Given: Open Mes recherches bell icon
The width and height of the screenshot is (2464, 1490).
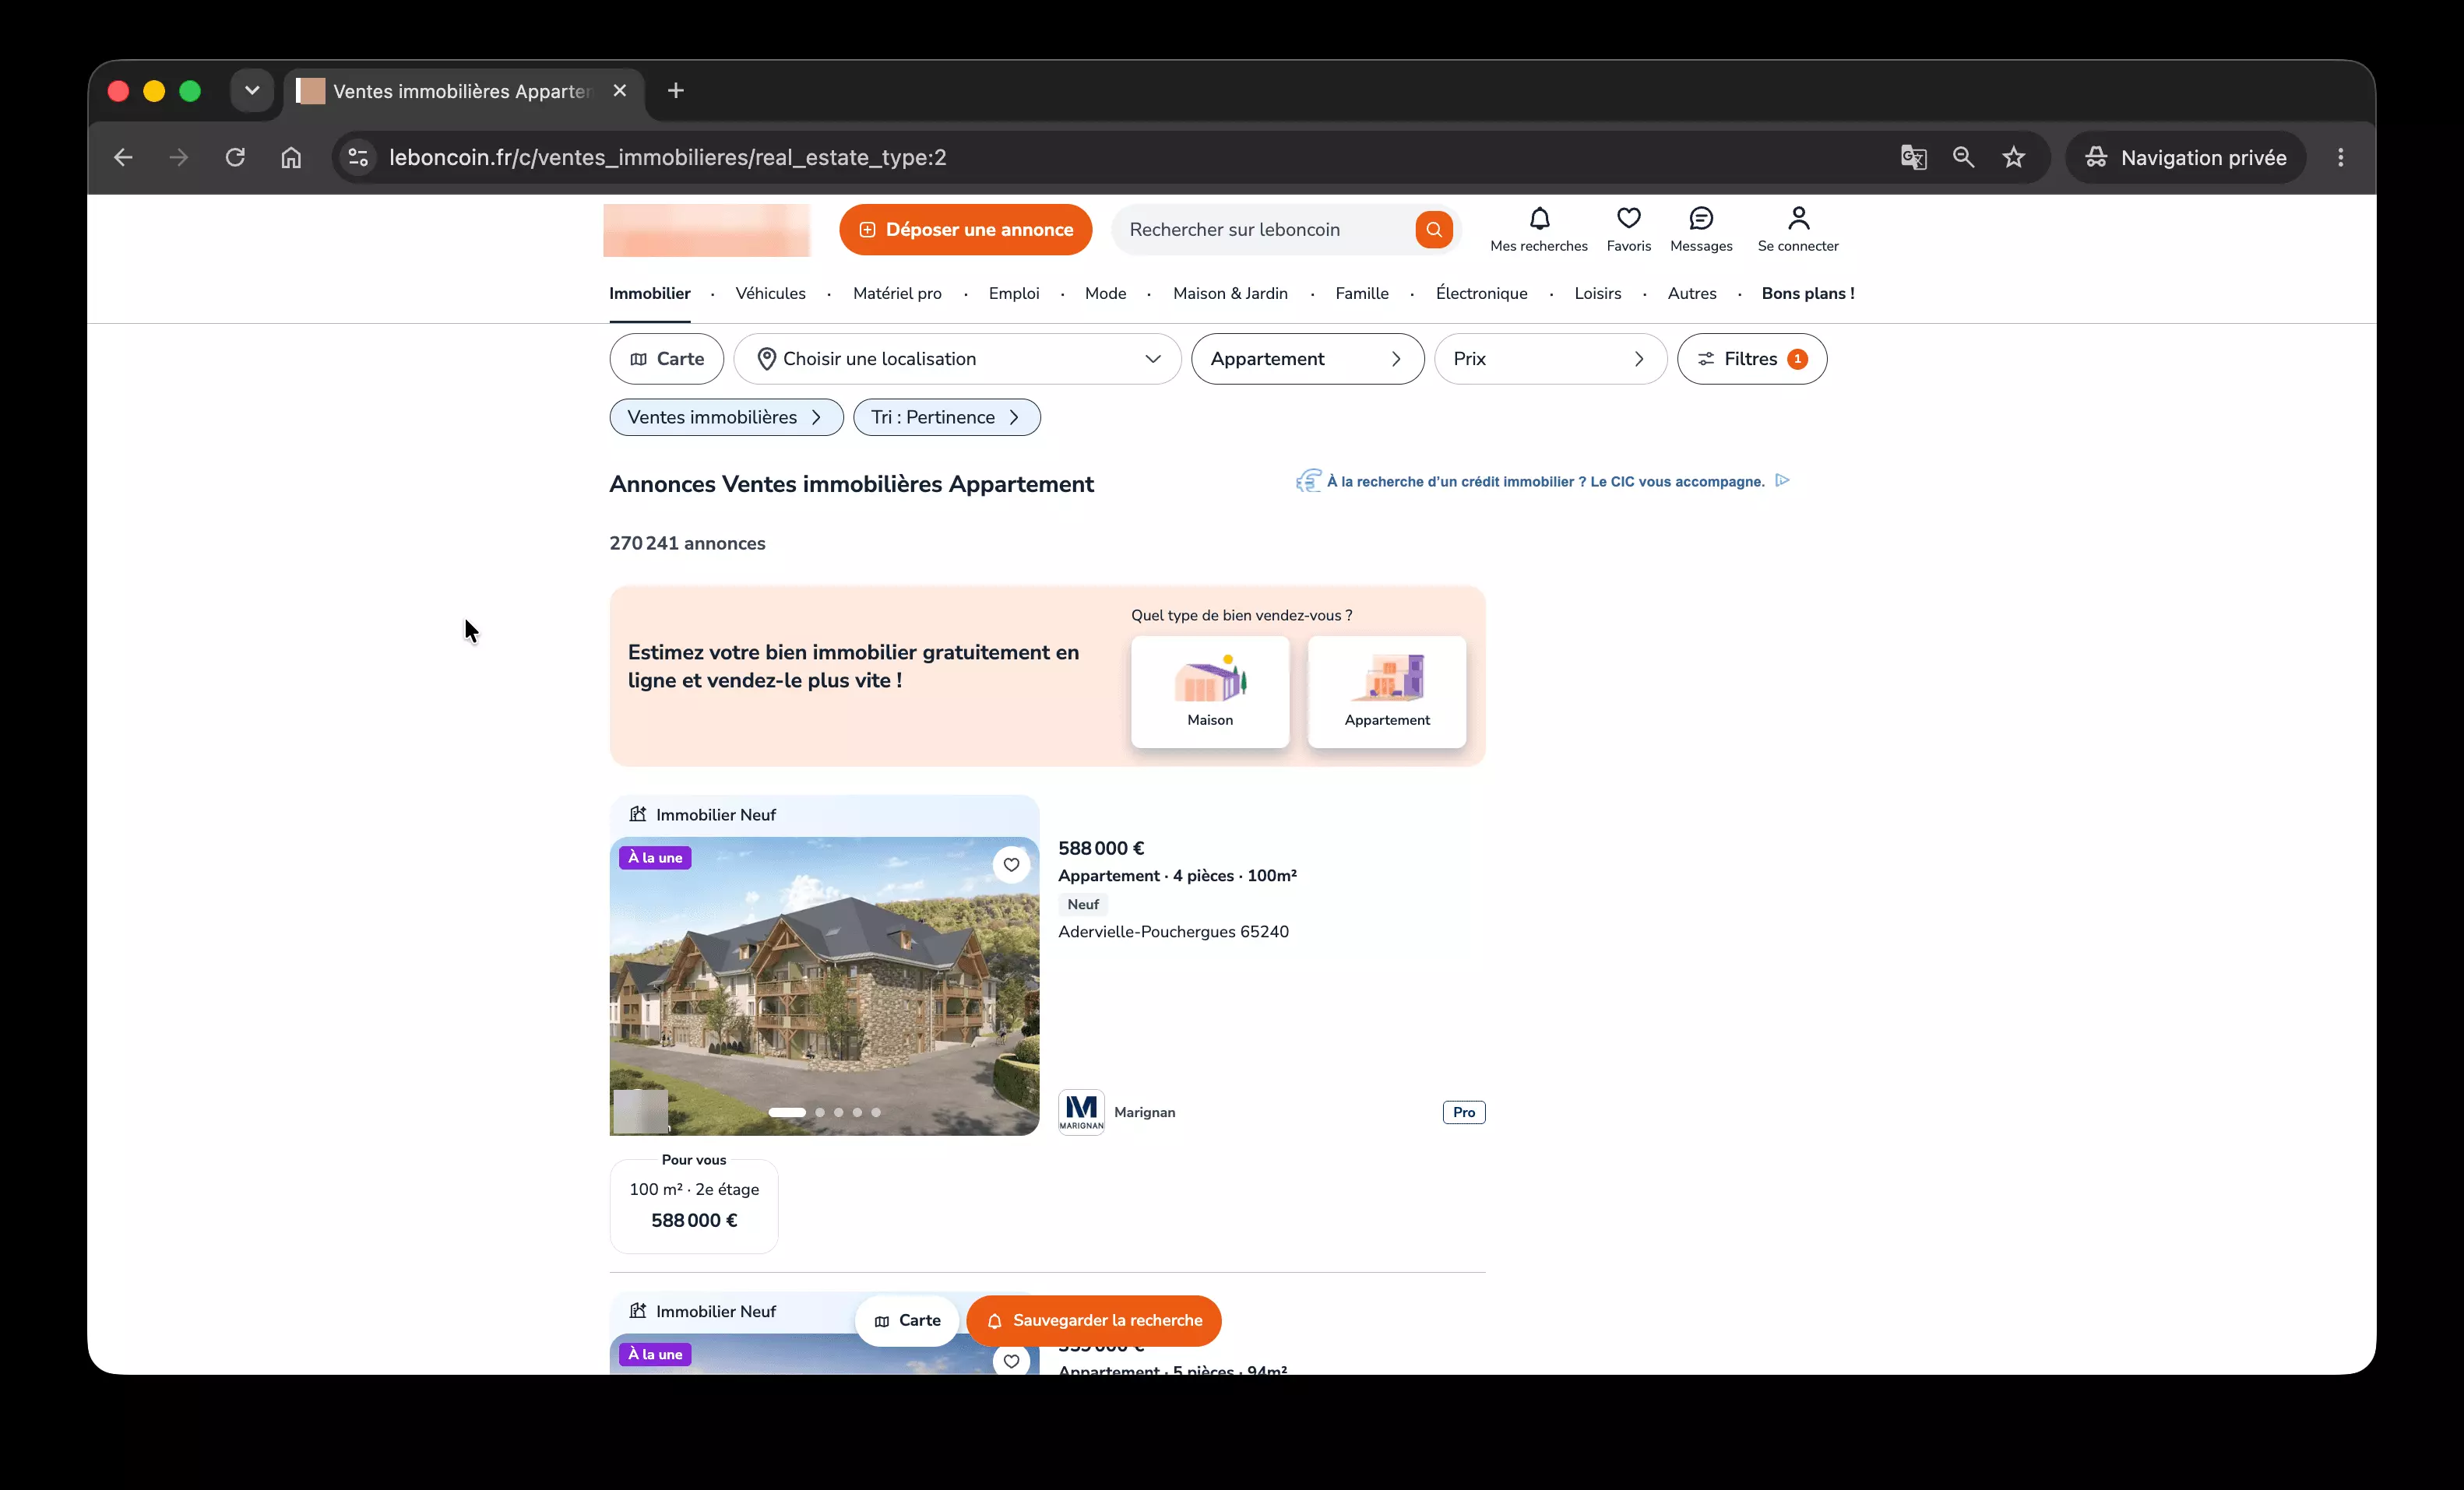Looking at the screenshot, I should (x=1539, y=229).
